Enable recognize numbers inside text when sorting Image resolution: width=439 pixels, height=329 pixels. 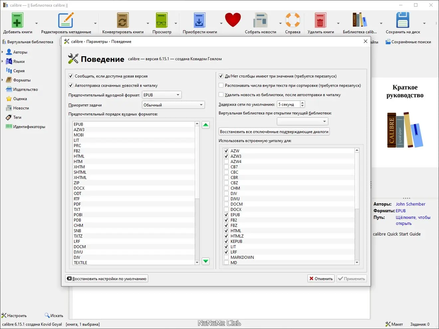221,85
